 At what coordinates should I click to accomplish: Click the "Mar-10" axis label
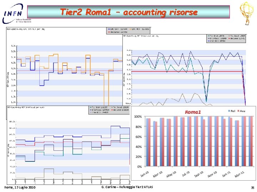point(158,174)
